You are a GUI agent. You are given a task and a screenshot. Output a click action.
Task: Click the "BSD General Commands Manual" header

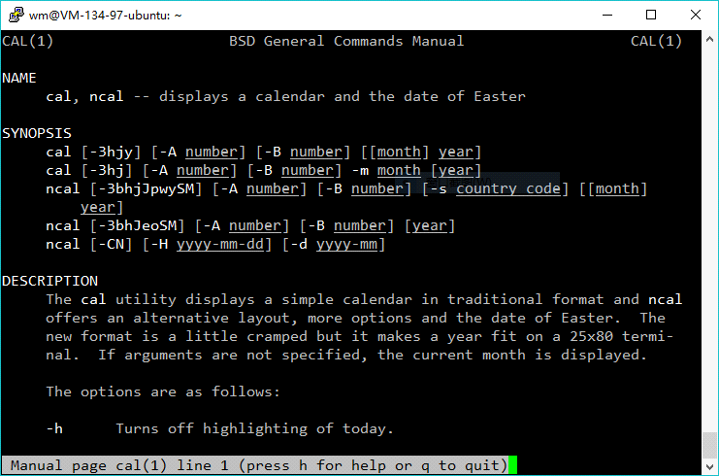[346, 41]
